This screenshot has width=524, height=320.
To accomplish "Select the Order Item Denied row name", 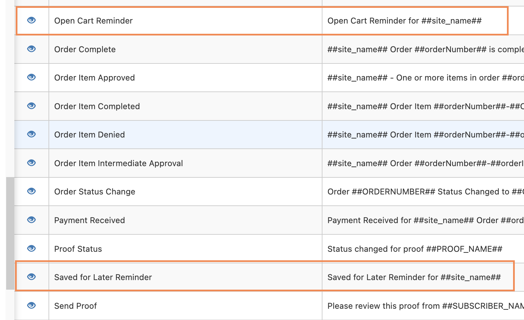I will (x=89, y=135).
